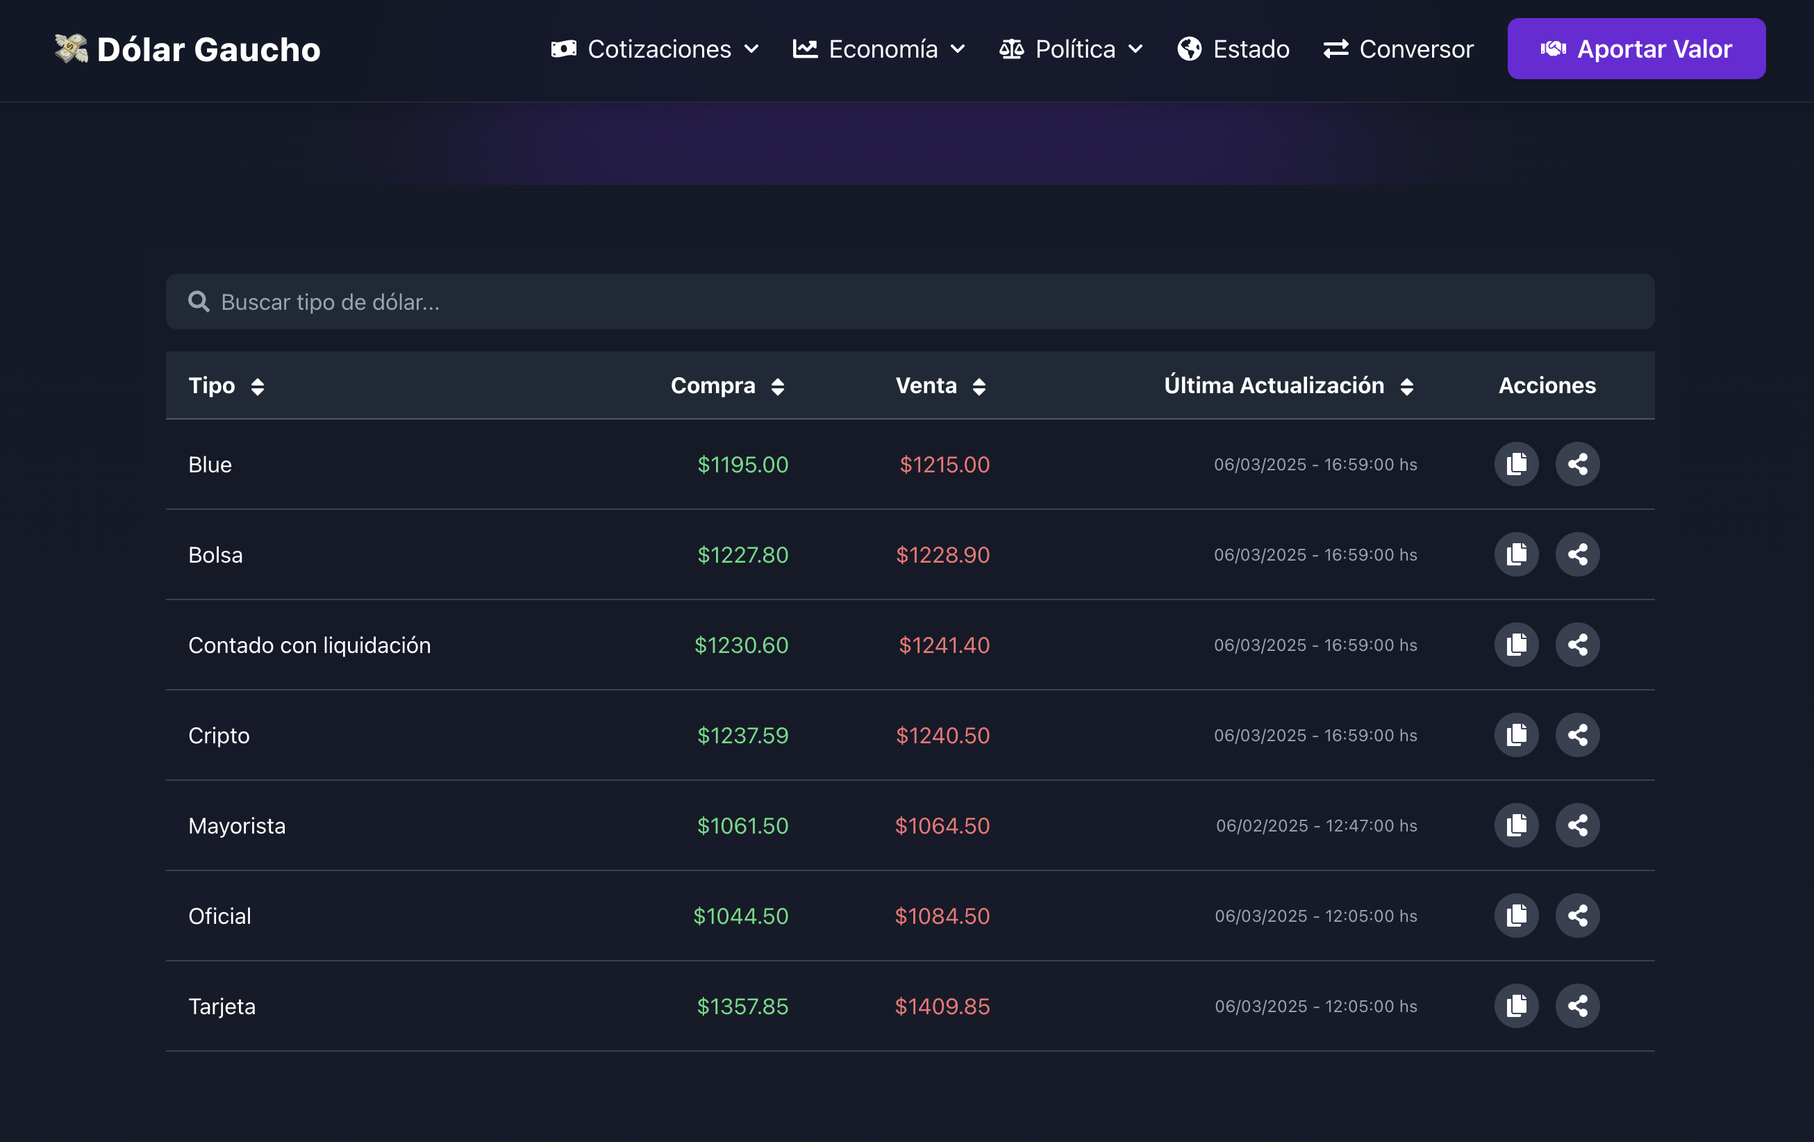Click the $1240.50 Venta value
The height and width of the screenshot is (1142, 1814).
942,736
